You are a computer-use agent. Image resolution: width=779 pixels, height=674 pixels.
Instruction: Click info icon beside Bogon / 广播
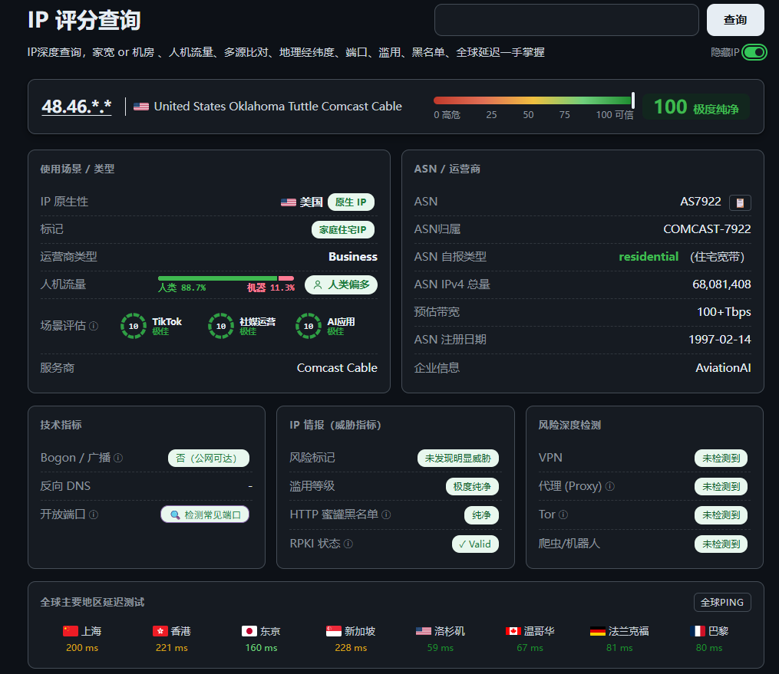(118, 458)
